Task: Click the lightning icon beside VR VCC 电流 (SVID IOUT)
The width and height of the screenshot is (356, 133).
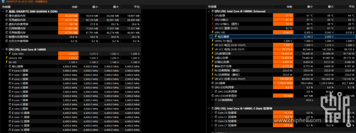Action: point(212,49)
